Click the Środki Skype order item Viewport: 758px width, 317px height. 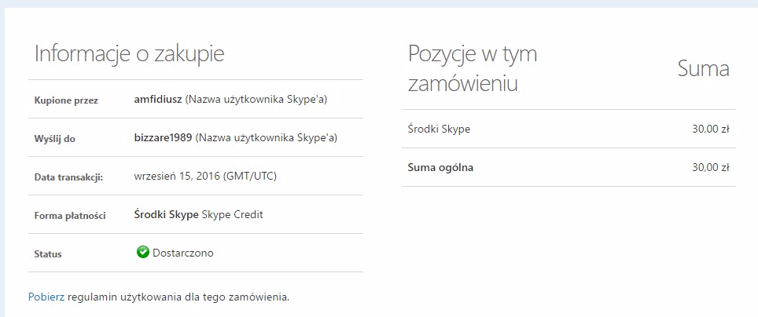439,129
